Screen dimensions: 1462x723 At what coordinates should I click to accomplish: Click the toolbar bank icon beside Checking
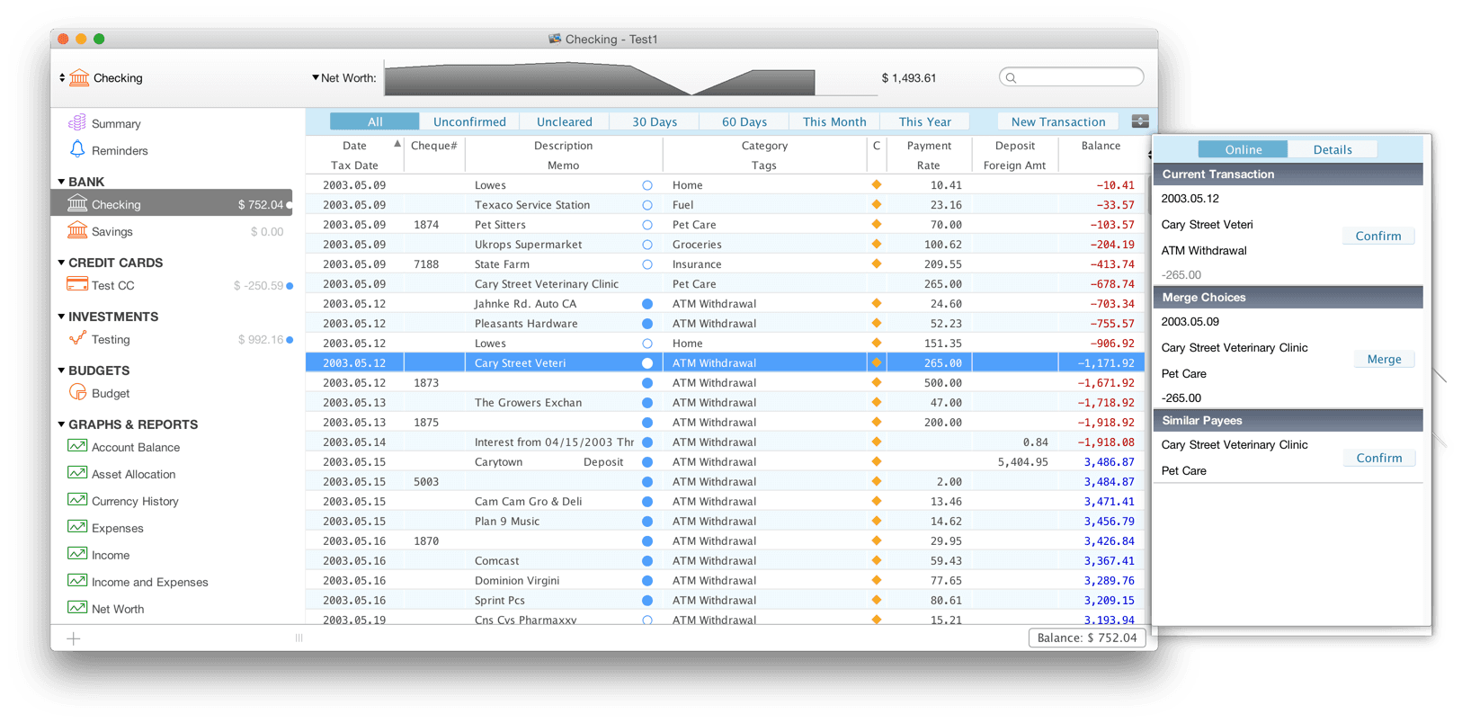point(79,77)
